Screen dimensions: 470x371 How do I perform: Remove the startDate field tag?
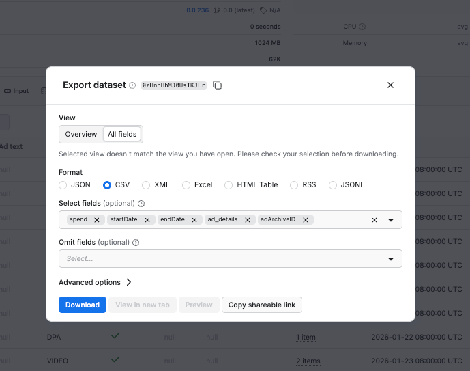point(147,220)
